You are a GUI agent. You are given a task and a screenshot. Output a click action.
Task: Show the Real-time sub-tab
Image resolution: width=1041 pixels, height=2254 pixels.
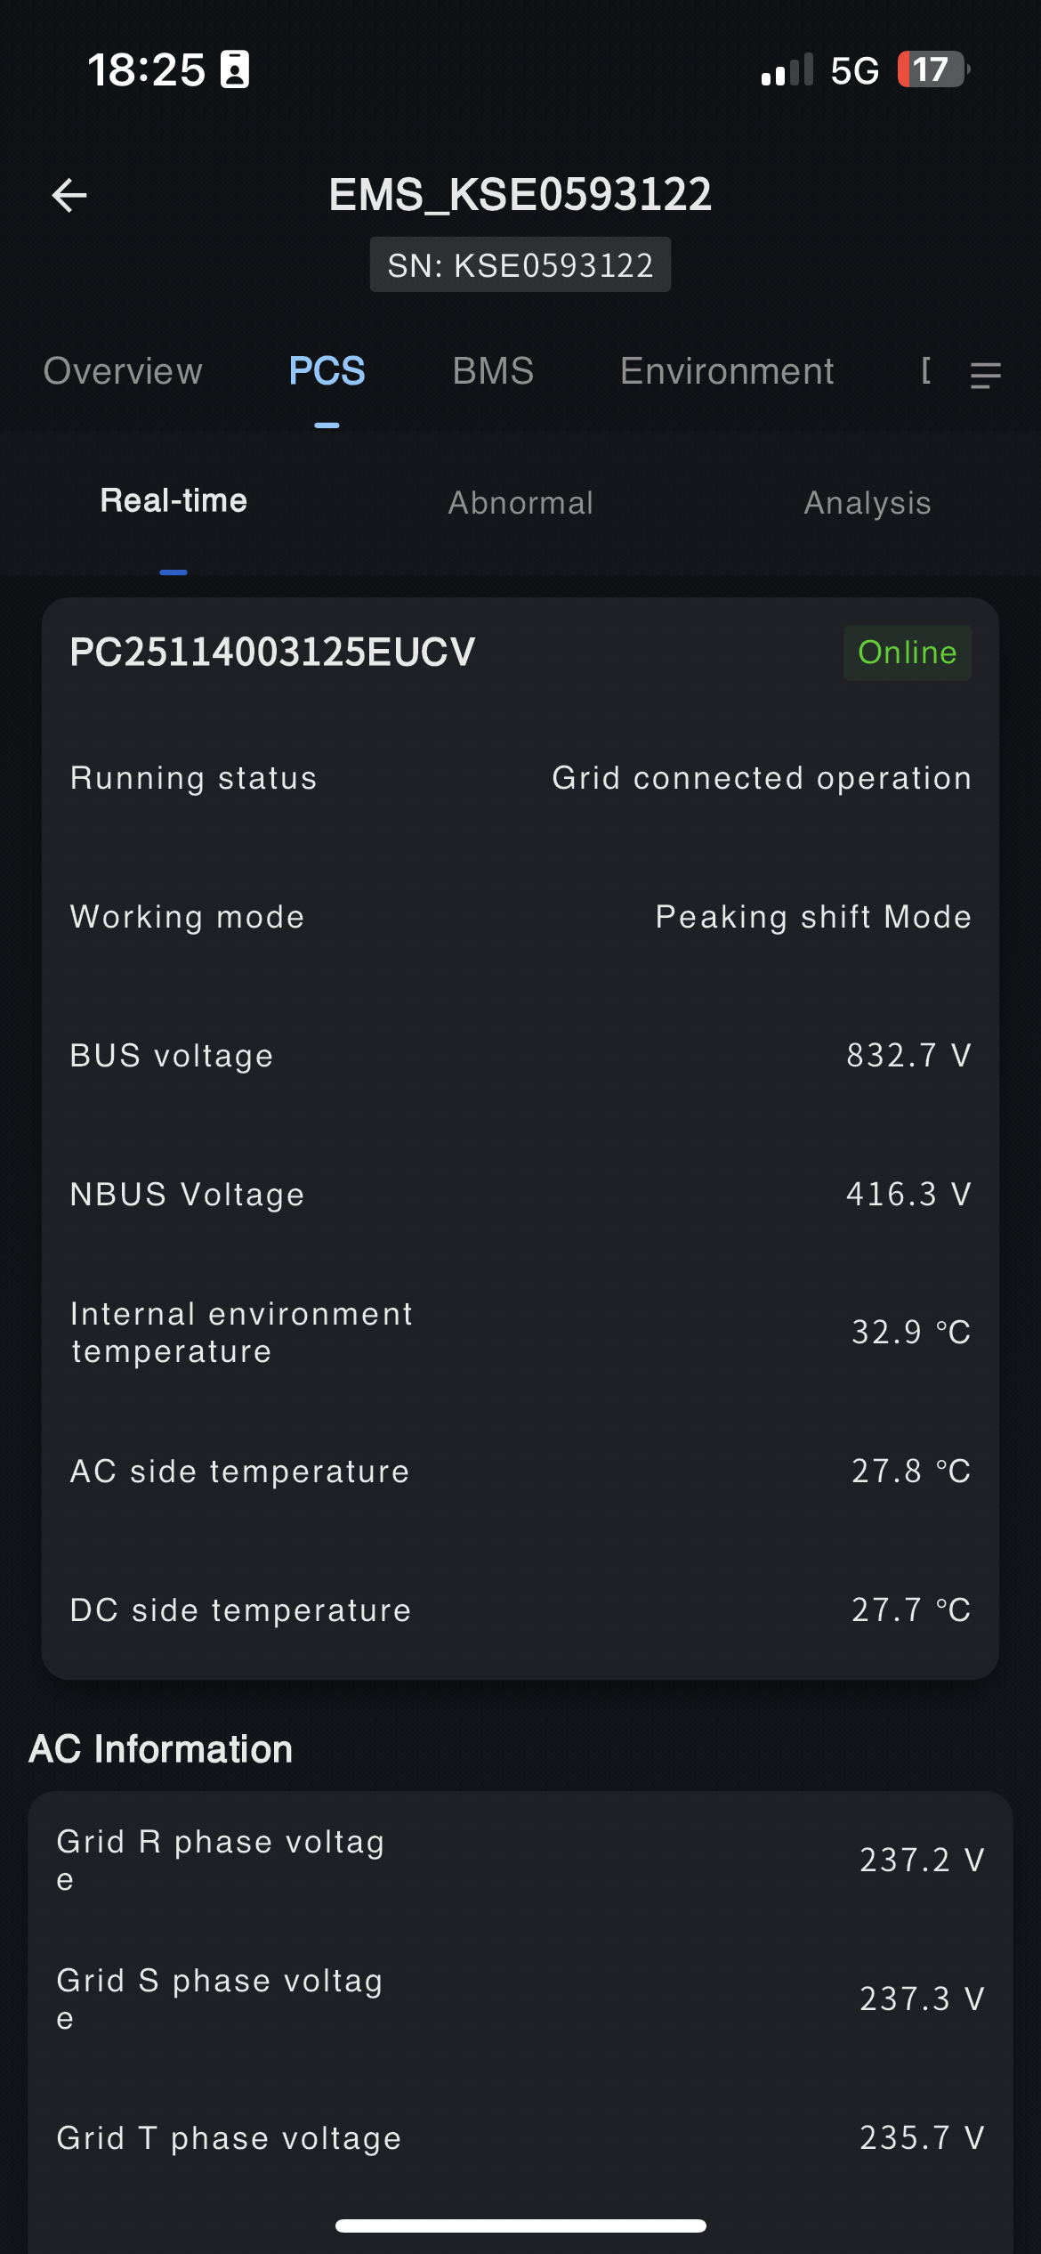tap(173, 501)
